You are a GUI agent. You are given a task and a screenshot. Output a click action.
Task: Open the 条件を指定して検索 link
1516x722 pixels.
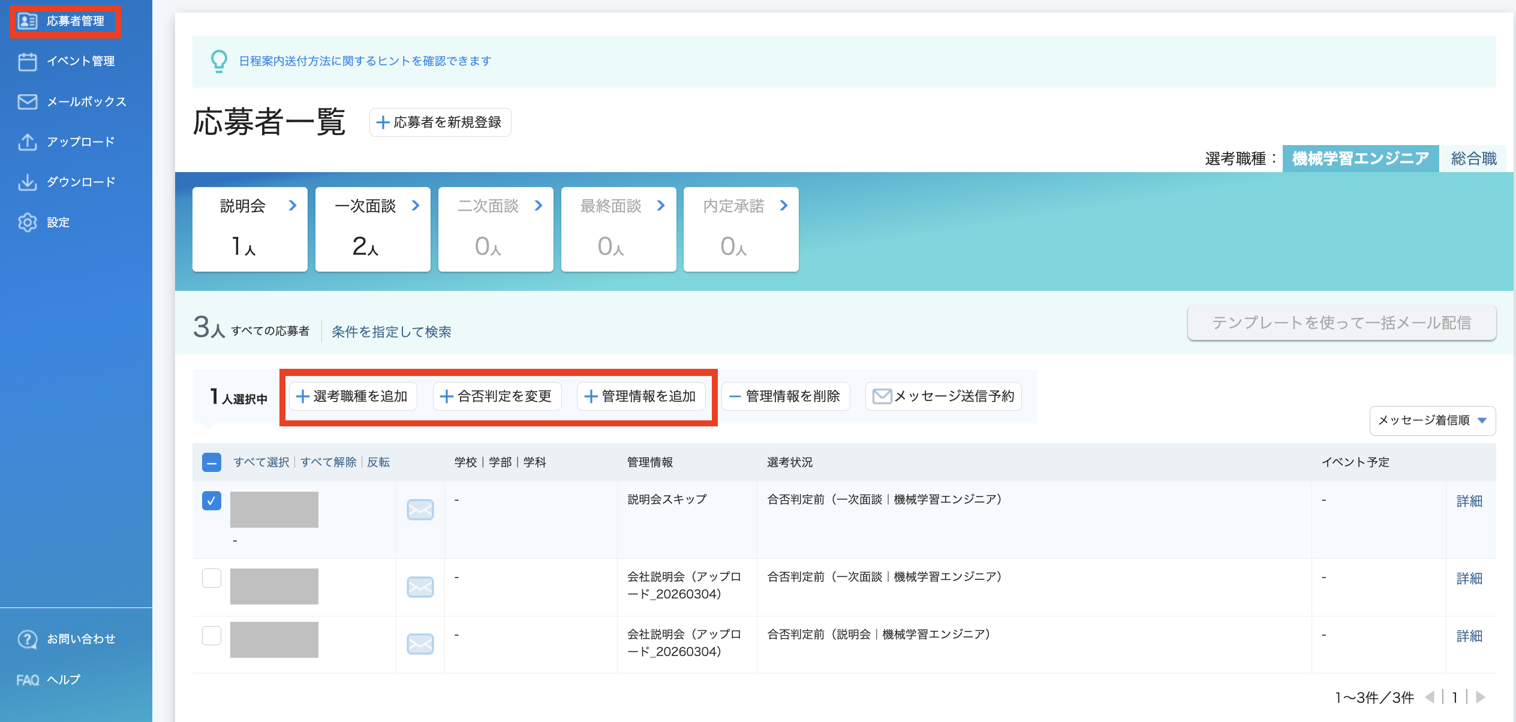(391, 332)
